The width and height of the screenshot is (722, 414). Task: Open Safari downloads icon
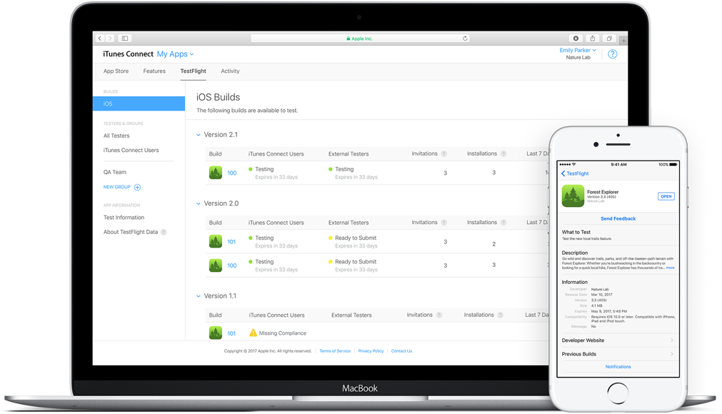(x=576, y=38)
